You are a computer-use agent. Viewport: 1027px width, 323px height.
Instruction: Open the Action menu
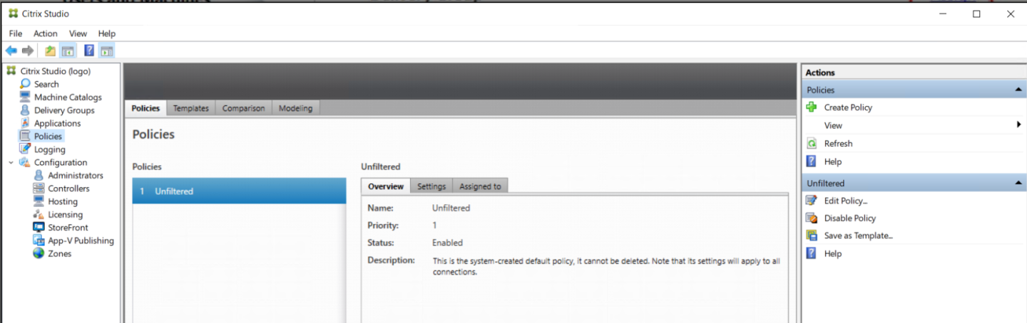(45, 33)
